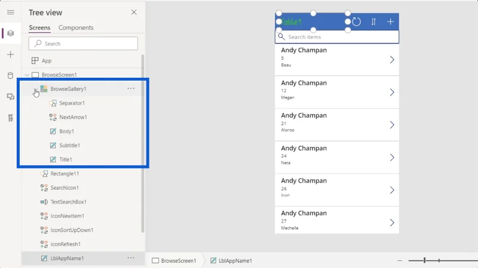Select NextArrow1 icon in tree

pyautogui.click(x=53, y=117)
